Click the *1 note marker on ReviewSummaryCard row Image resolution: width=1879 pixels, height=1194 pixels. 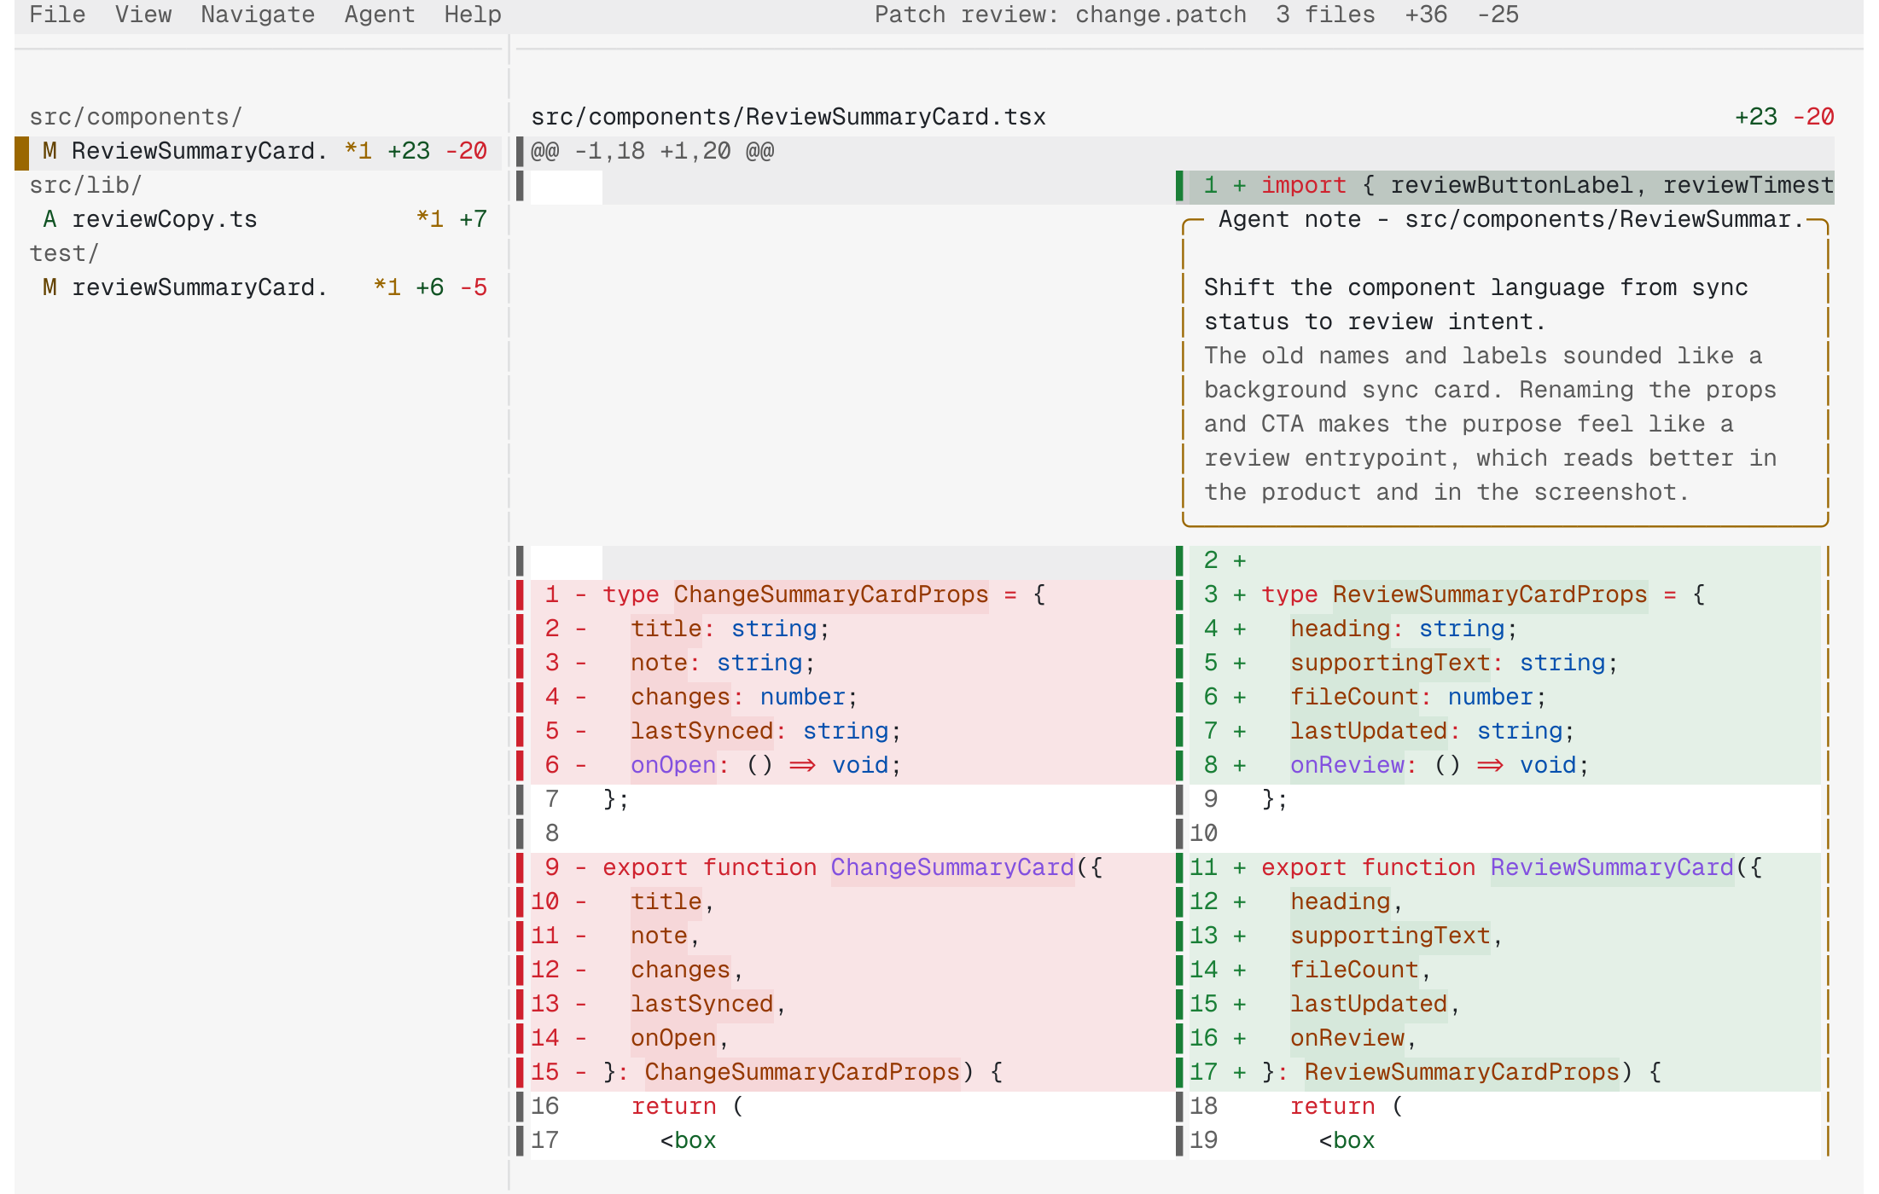point(358,151)
